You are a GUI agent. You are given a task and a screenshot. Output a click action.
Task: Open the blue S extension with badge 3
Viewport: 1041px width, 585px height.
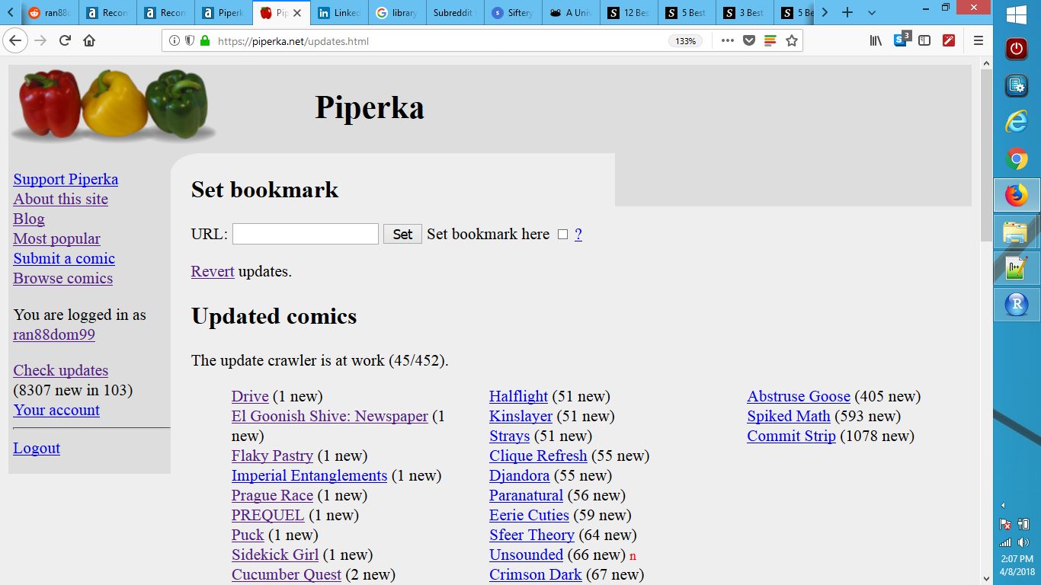point(902,39)
